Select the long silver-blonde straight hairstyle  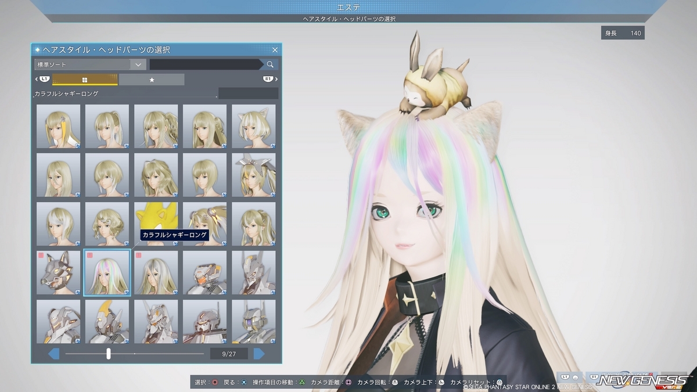[156, 272]
